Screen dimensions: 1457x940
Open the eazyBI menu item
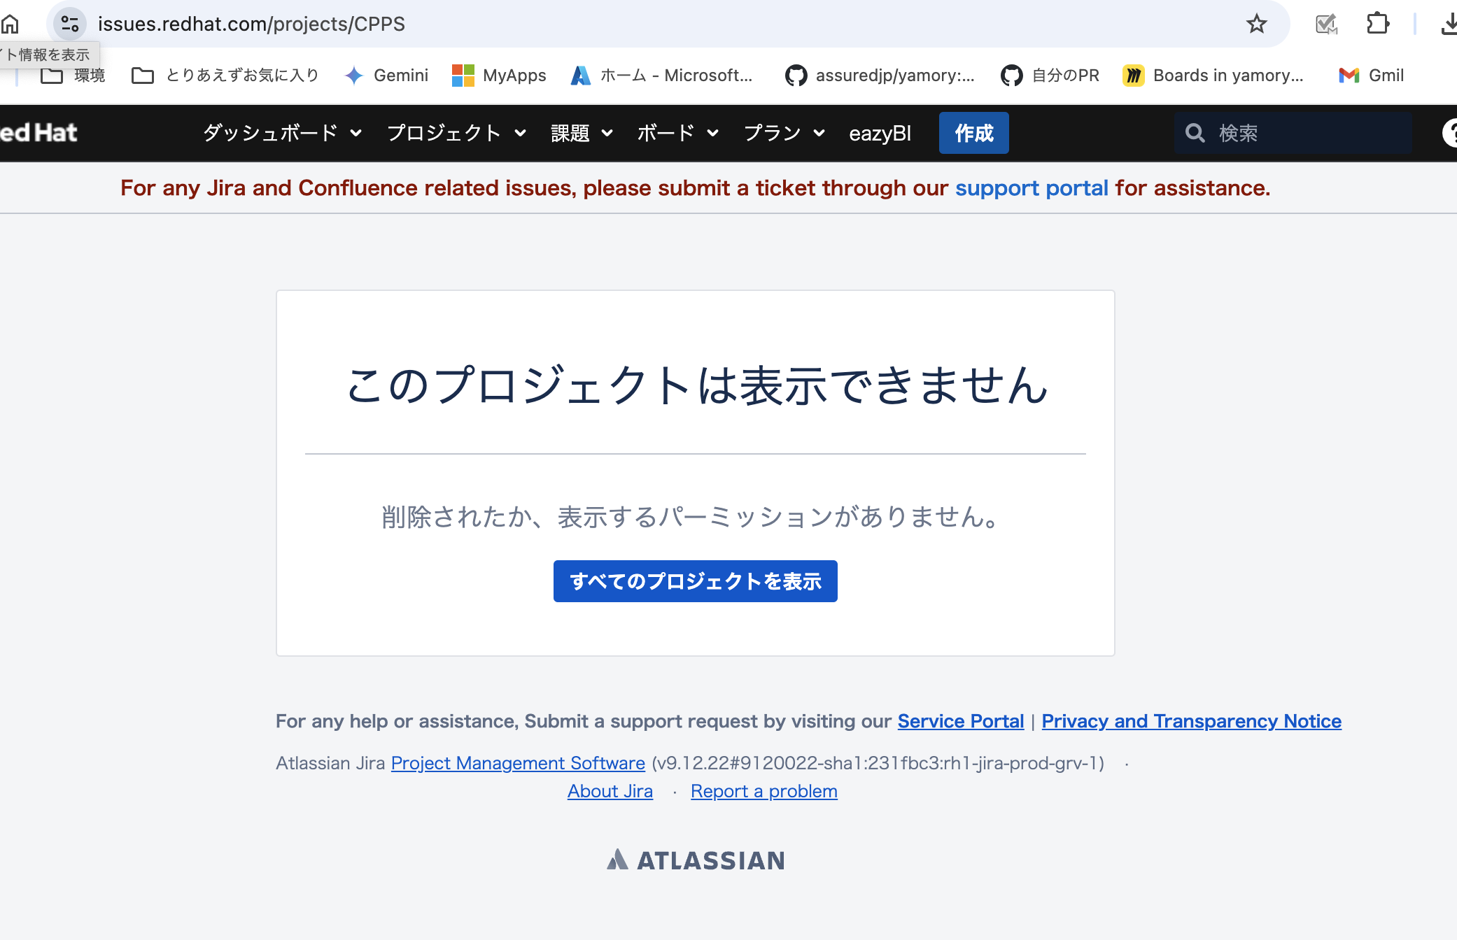(x=880, y=133)
